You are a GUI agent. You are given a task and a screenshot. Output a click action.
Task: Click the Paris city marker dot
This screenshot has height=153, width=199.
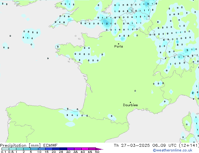(118, 44)
